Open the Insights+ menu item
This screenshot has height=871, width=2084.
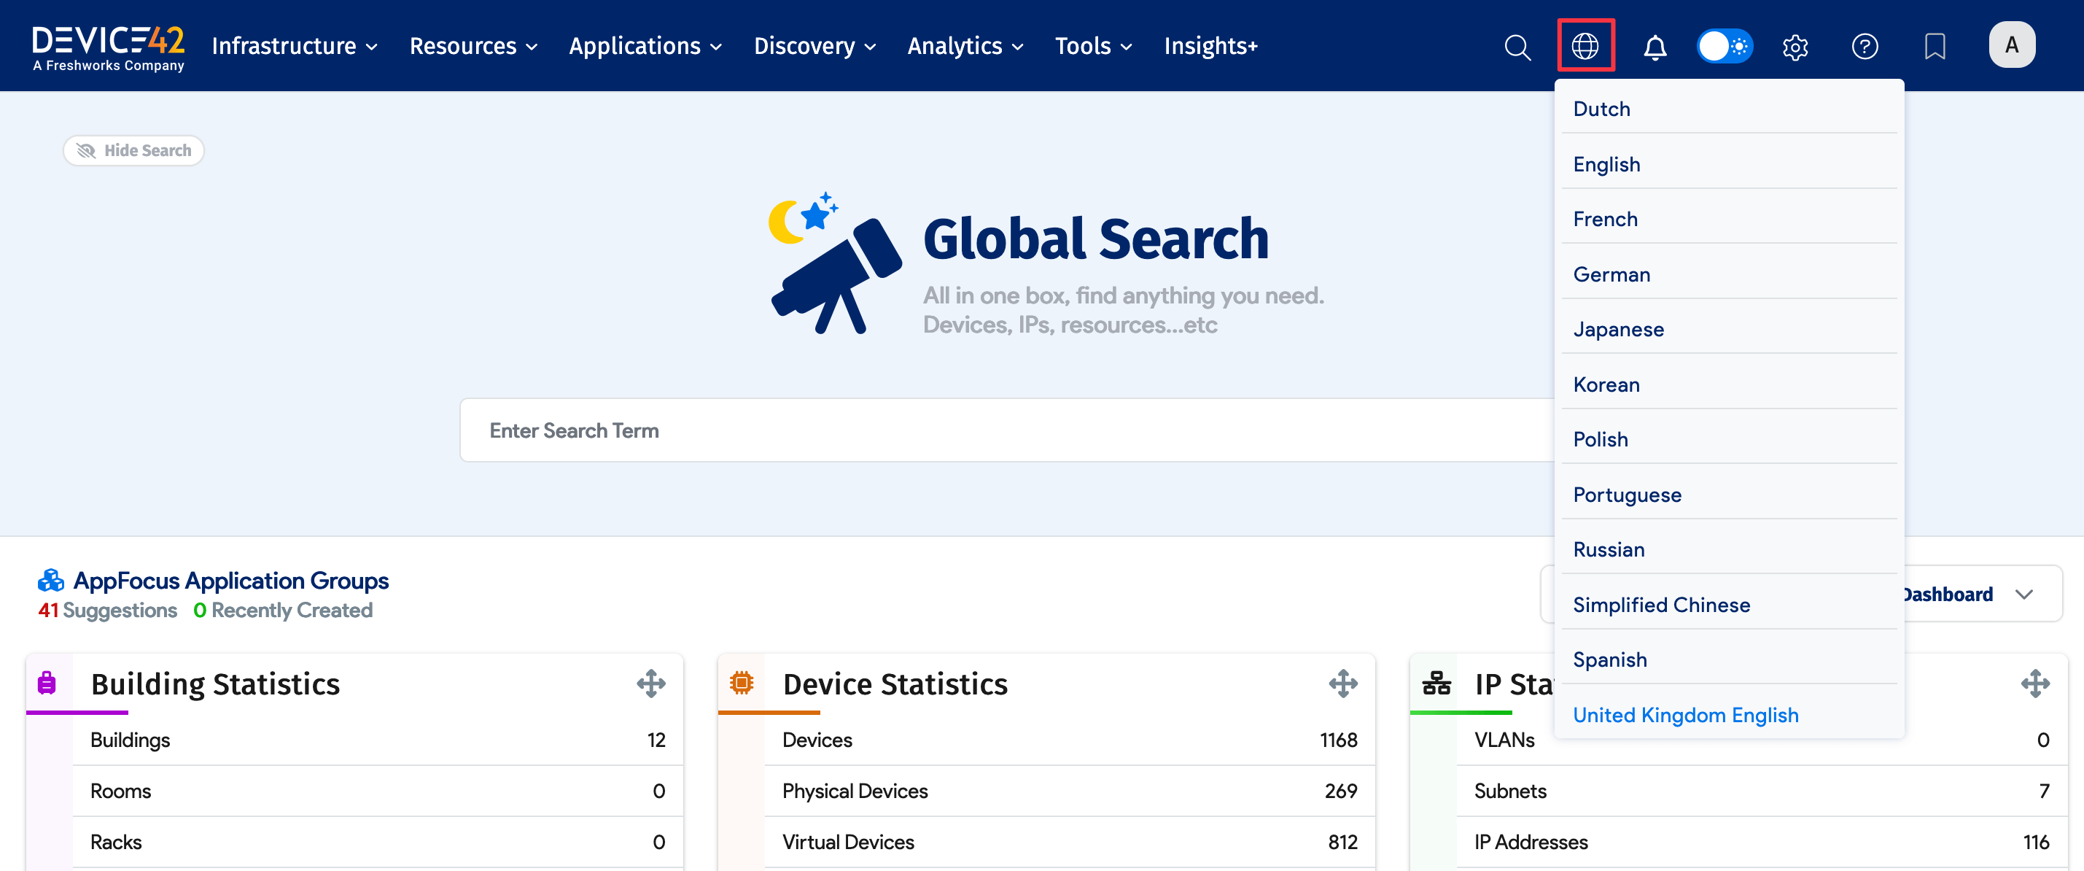pyautogui.click(x=1210, y=46)
